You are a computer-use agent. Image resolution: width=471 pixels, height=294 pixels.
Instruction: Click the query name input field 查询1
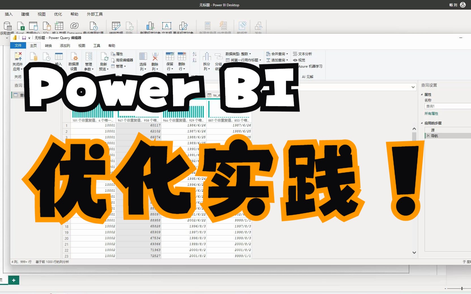[x=448, y=106]
